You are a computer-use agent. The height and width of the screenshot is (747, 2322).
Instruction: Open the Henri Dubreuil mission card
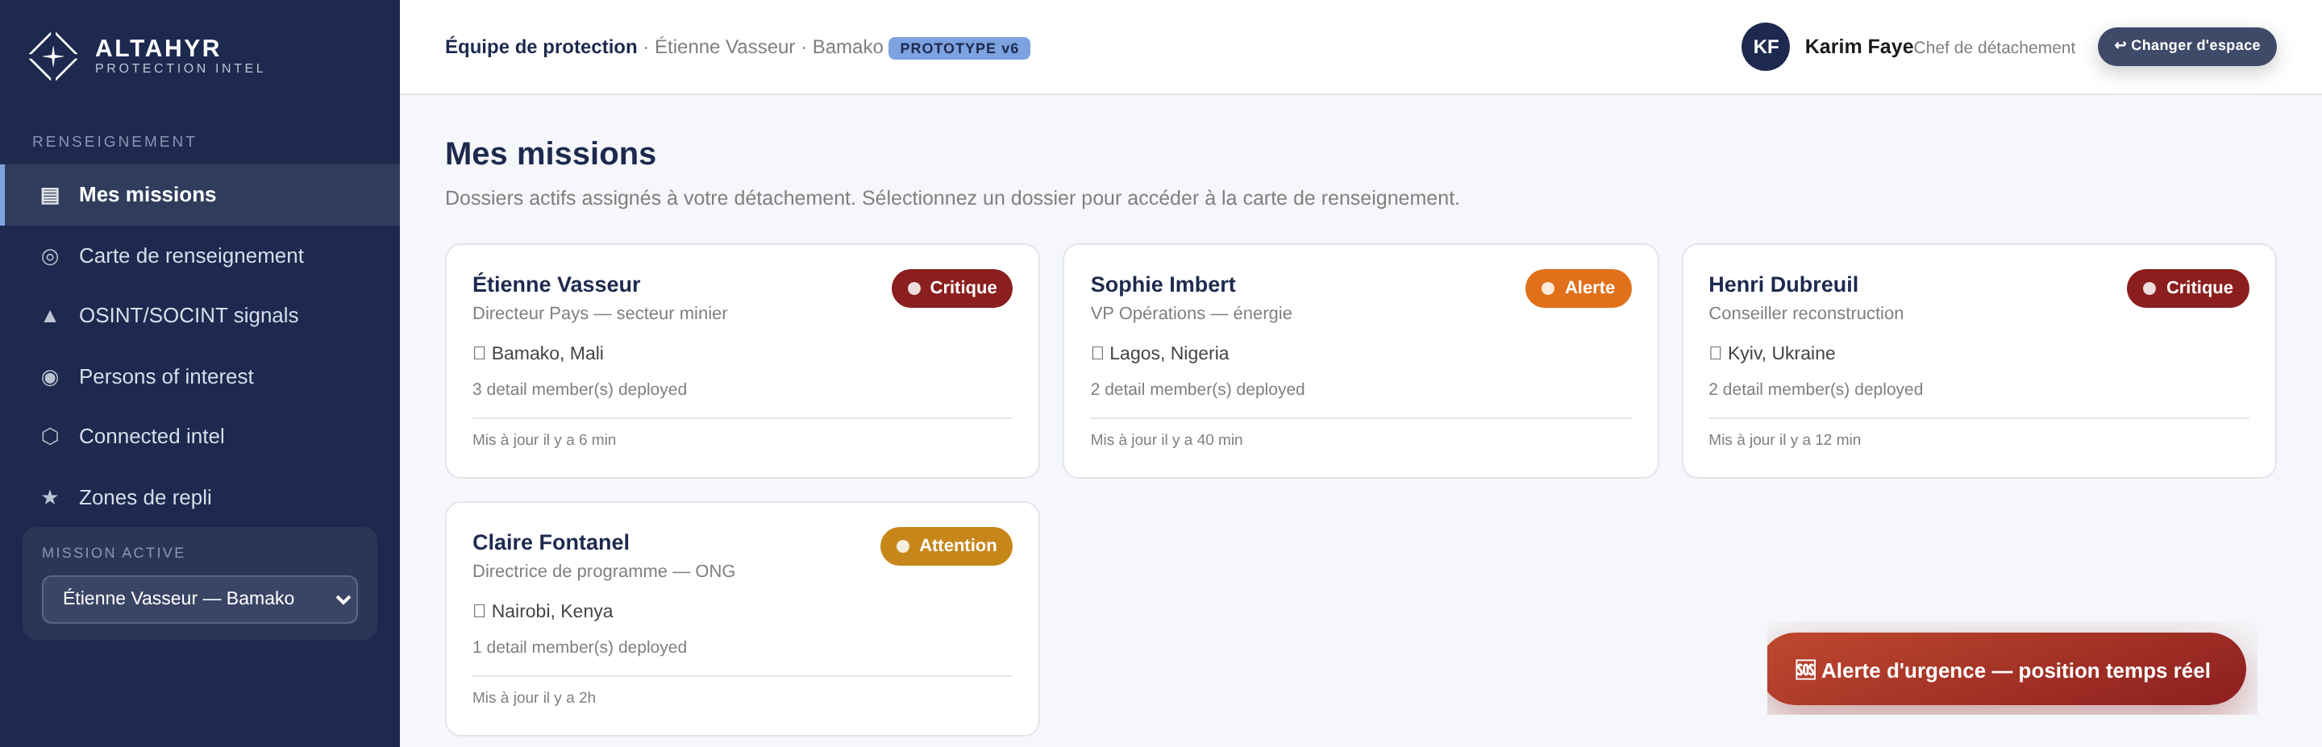1979,361
